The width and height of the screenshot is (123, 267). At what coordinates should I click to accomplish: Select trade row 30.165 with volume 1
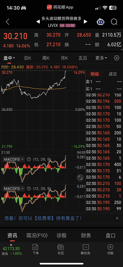point(104,158)
